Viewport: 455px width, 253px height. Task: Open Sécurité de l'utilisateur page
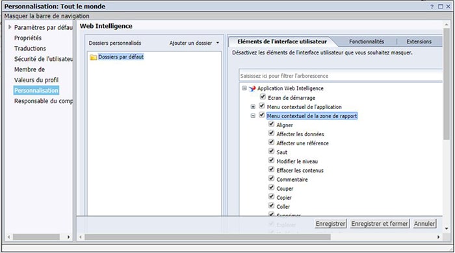click(44, 59)
